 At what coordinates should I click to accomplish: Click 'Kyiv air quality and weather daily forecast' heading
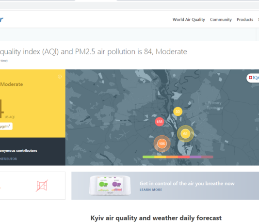[156, 218]
